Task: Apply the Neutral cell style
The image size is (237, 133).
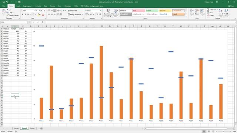Action: coord(165,11)
